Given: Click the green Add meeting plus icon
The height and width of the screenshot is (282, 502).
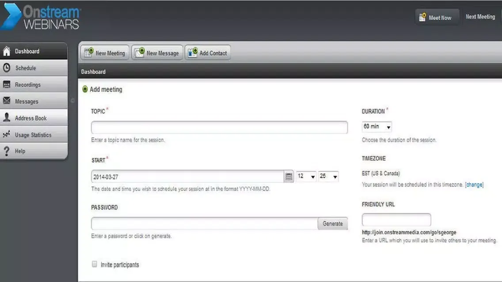Looking at the screenshot, I should [x=85, y=89].
